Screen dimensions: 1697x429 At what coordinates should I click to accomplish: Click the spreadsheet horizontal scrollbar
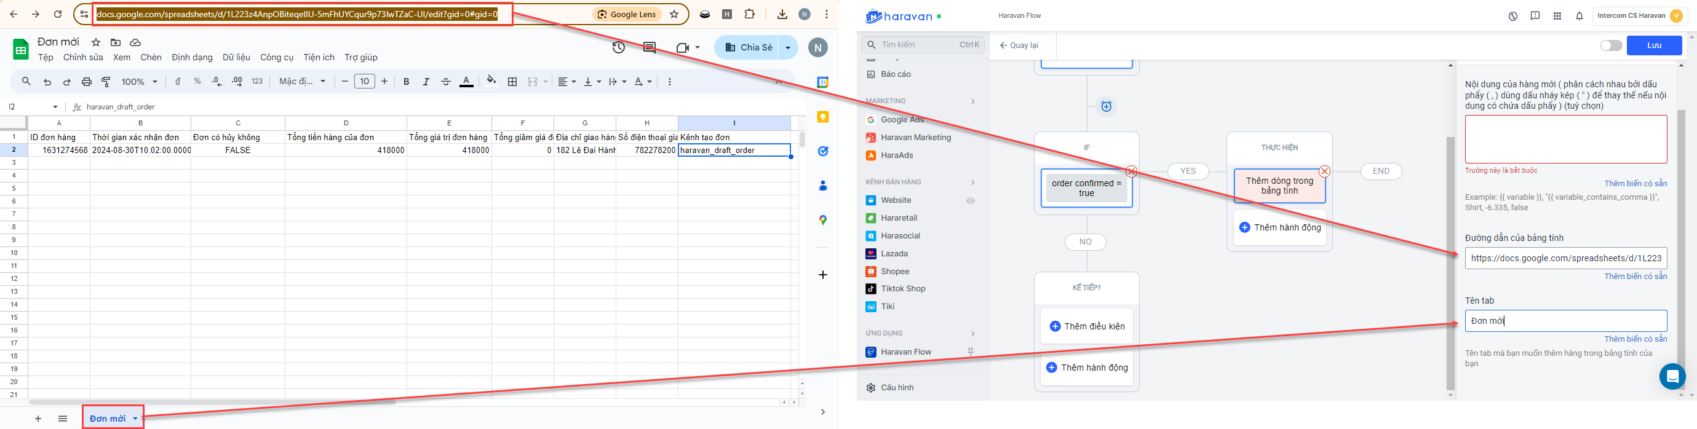point(212,402)
